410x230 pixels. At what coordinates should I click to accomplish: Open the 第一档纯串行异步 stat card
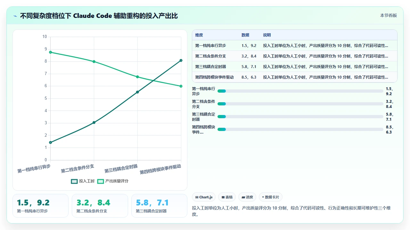tap(40, 206)
